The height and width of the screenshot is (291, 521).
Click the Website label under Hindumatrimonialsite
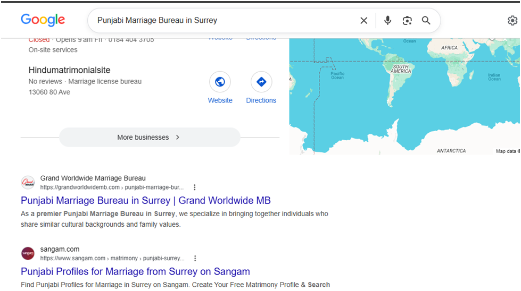pyautogui.click(x=220, y=100)
